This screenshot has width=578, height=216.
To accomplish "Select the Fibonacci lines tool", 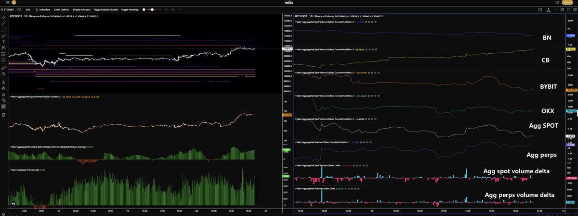I will (3, 29).
